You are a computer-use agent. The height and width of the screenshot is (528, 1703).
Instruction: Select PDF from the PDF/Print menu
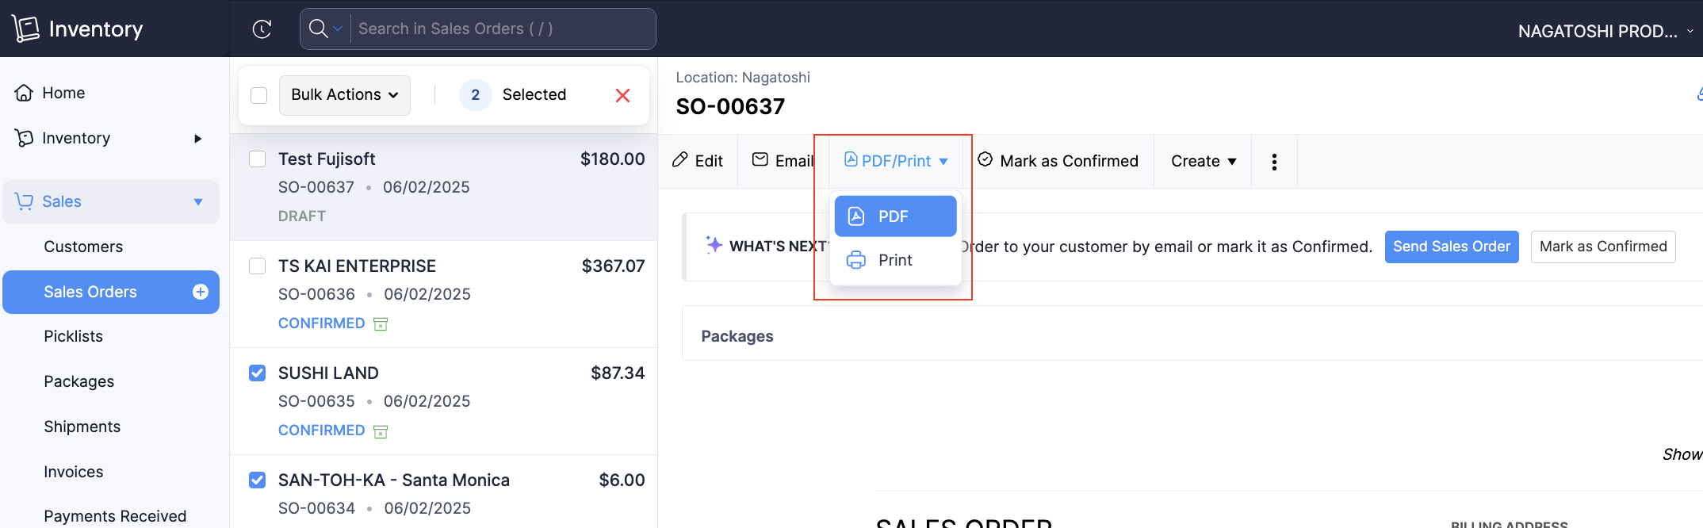click(x=894, y=216)
